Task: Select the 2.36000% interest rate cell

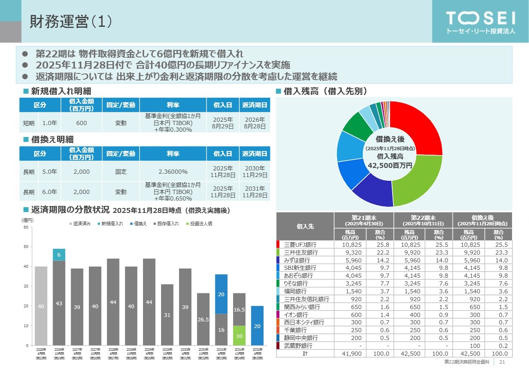Action: click(173, 172)
